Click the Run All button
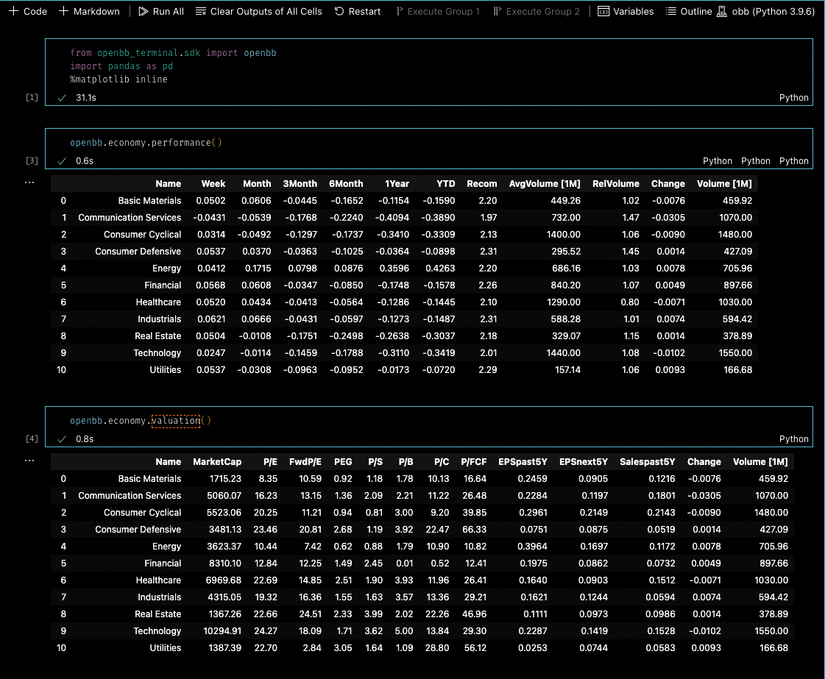Screen dimensions: 825x679 161,11
